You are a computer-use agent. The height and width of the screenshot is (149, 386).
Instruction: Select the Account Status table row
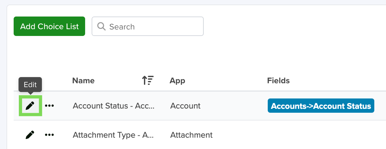[x=199, y=106]
